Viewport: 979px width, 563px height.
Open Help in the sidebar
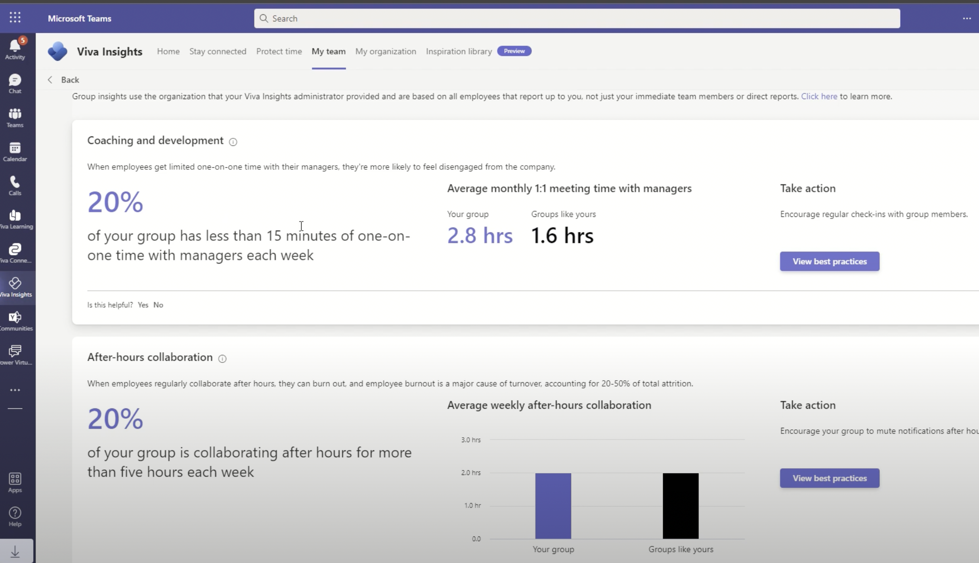(x=15, y=517)
